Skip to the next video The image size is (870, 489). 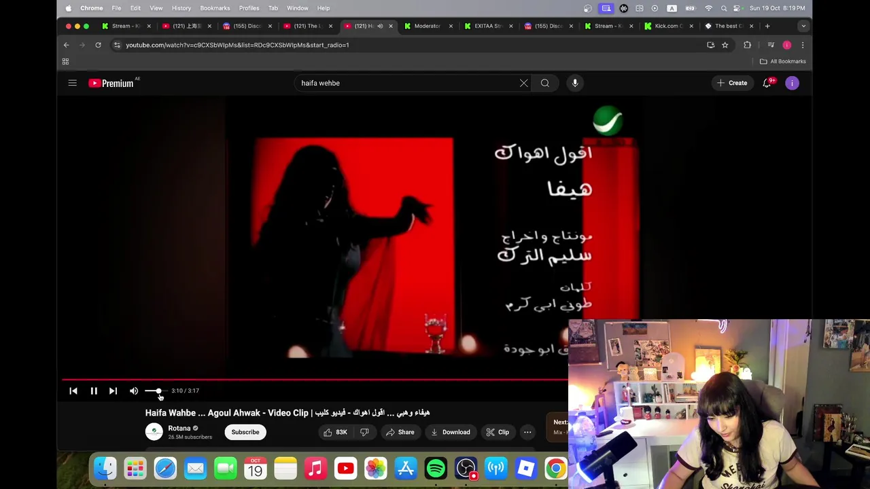tap(113, 391)
